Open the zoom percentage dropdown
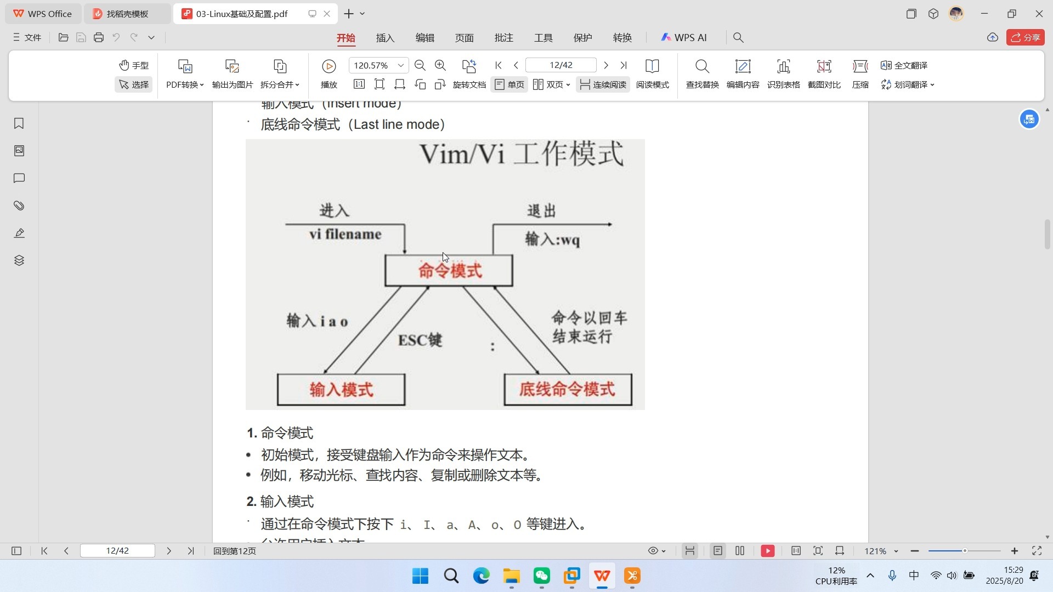 click(401, 65)
